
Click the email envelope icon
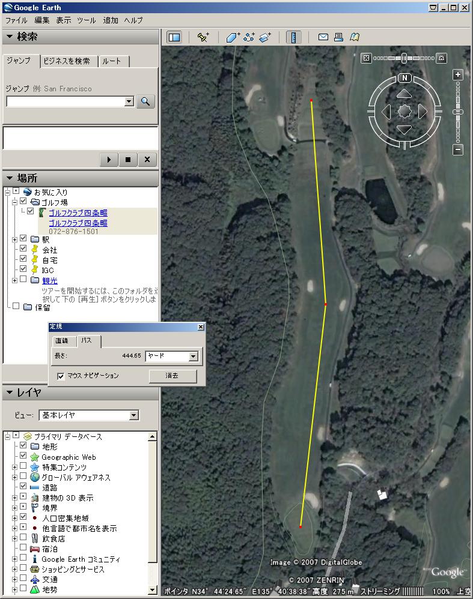(x=323, y=37)
